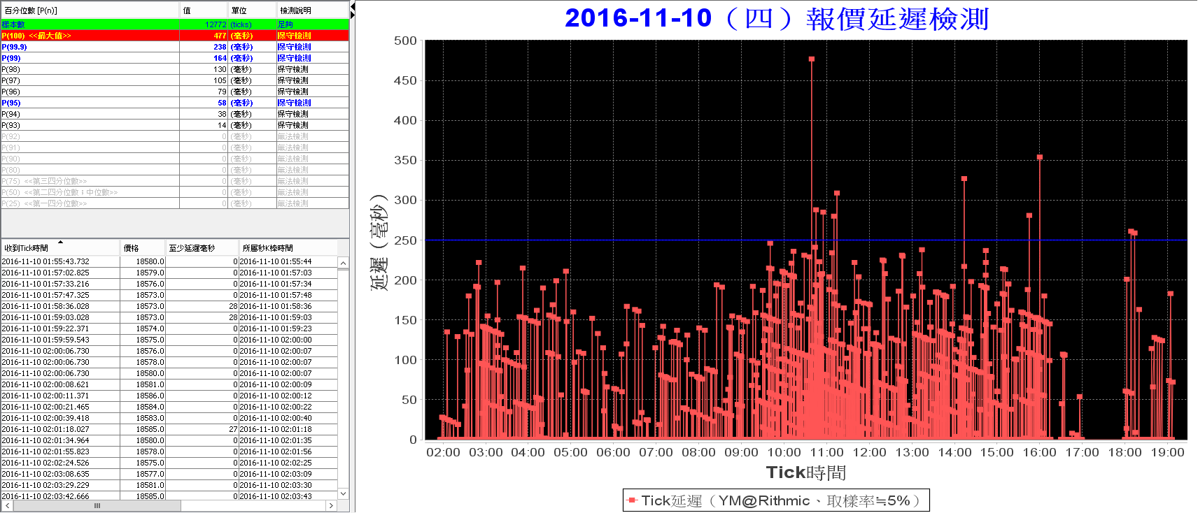Select tick row 2016-11-10 01:58:36.028
Image resolution: width=1198 pixels, height=513 pixels.
[x=169, y=306]
